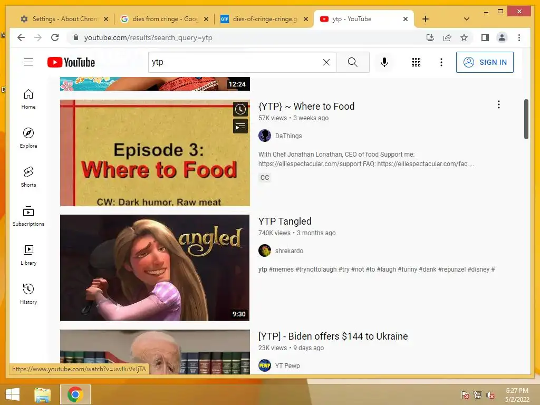Viewport: 540px width, 405px height.
Task: Open the Biden YTP video thumbnail
Action: pyautogui.click(x=155, y=352)
